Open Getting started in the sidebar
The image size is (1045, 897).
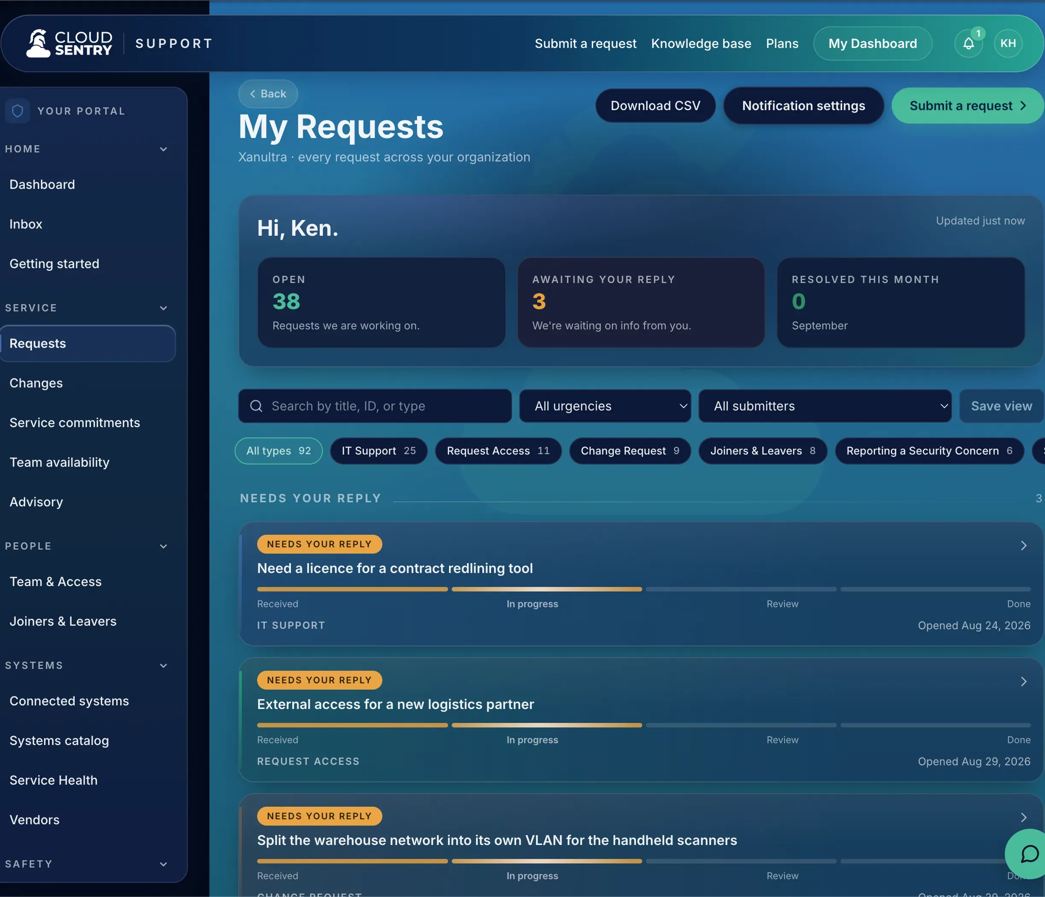click(x=54, y=264)
